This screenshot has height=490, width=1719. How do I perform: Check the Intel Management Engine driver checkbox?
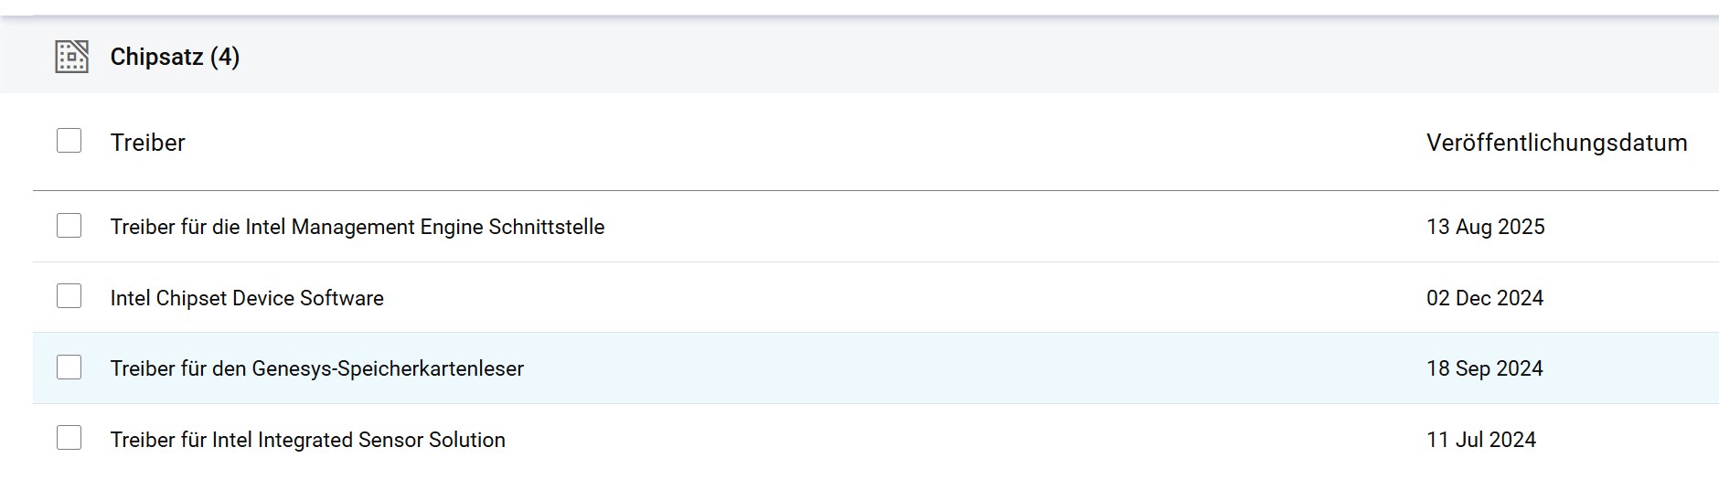[69, 226]
